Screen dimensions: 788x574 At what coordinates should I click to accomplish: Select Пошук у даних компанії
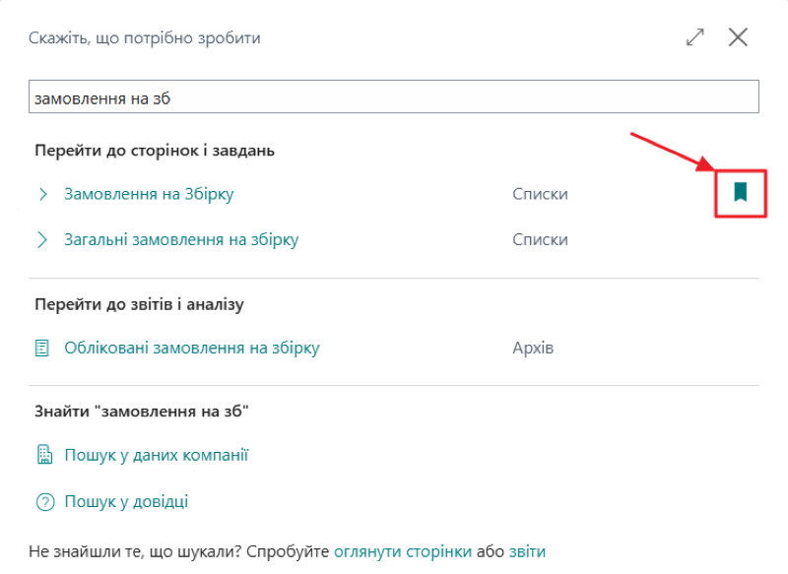coord(156,455)
